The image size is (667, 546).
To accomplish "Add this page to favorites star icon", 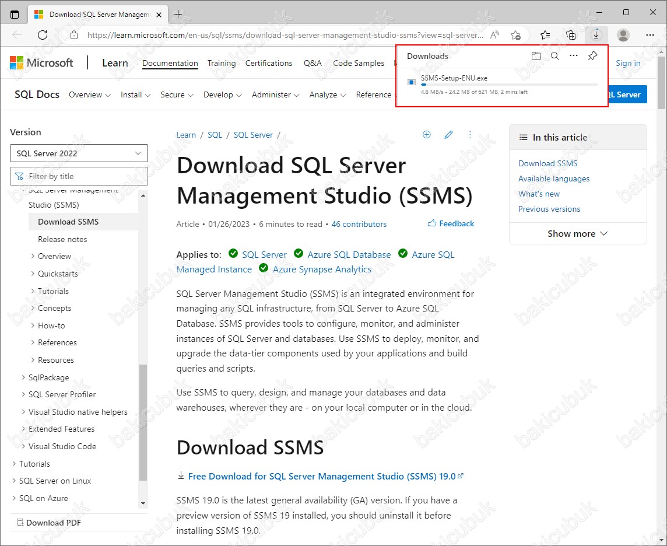I will [515, 35].
